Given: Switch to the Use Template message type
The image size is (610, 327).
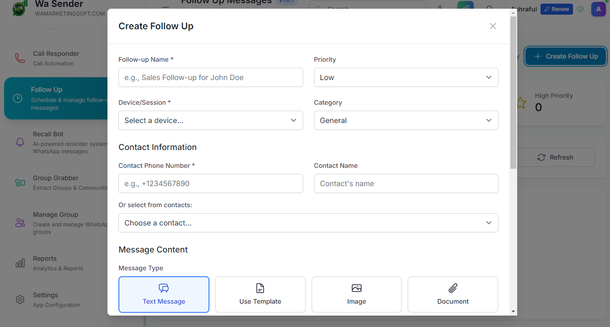Looking at the screenshot, I should pos(260,294).
